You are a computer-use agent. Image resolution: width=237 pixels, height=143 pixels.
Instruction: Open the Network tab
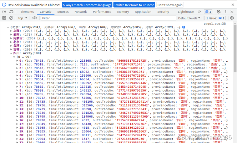pyautogui.click(x=81, y=12)
